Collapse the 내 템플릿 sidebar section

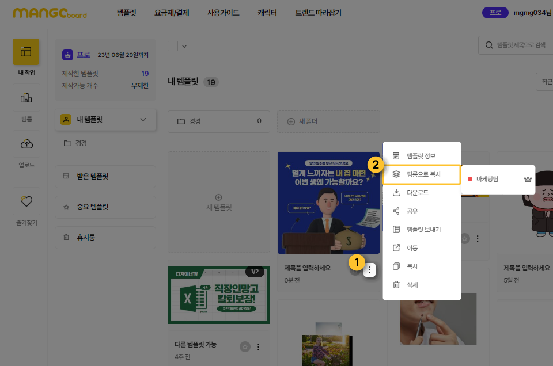tap(143, 120)
